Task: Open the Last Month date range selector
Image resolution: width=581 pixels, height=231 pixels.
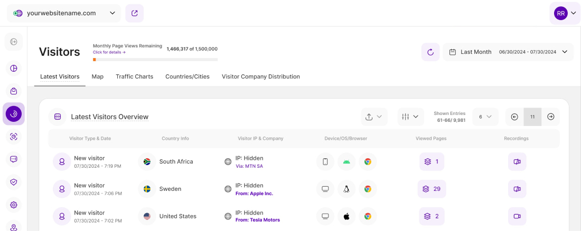Action: pyautogui.click(x=508, y=52)
